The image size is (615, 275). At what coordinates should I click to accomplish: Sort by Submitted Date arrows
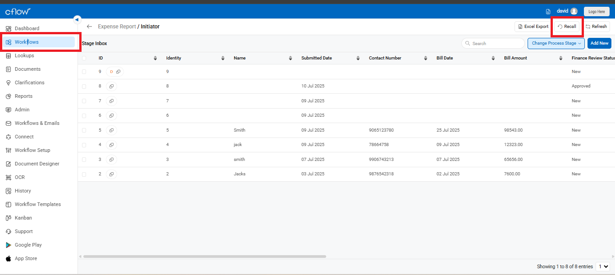click(x=358, y=58)
